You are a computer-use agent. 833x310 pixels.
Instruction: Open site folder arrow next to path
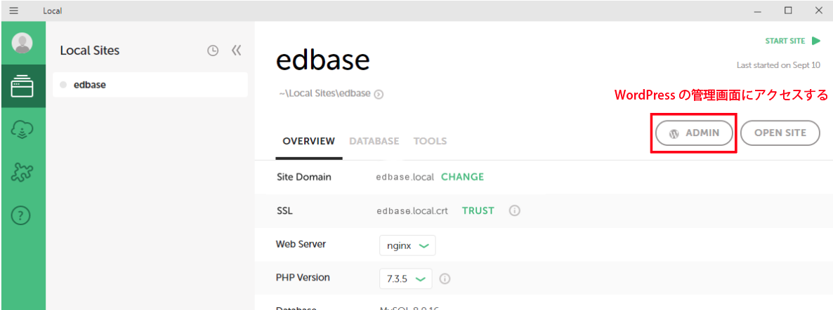[379, 94]
